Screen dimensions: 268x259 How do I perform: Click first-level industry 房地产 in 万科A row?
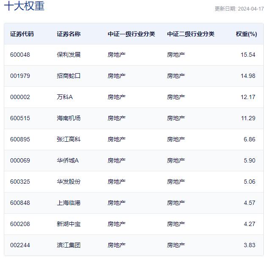[116, 97]
